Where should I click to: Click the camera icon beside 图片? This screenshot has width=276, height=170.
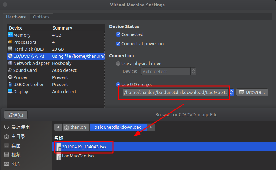point(6,164)
